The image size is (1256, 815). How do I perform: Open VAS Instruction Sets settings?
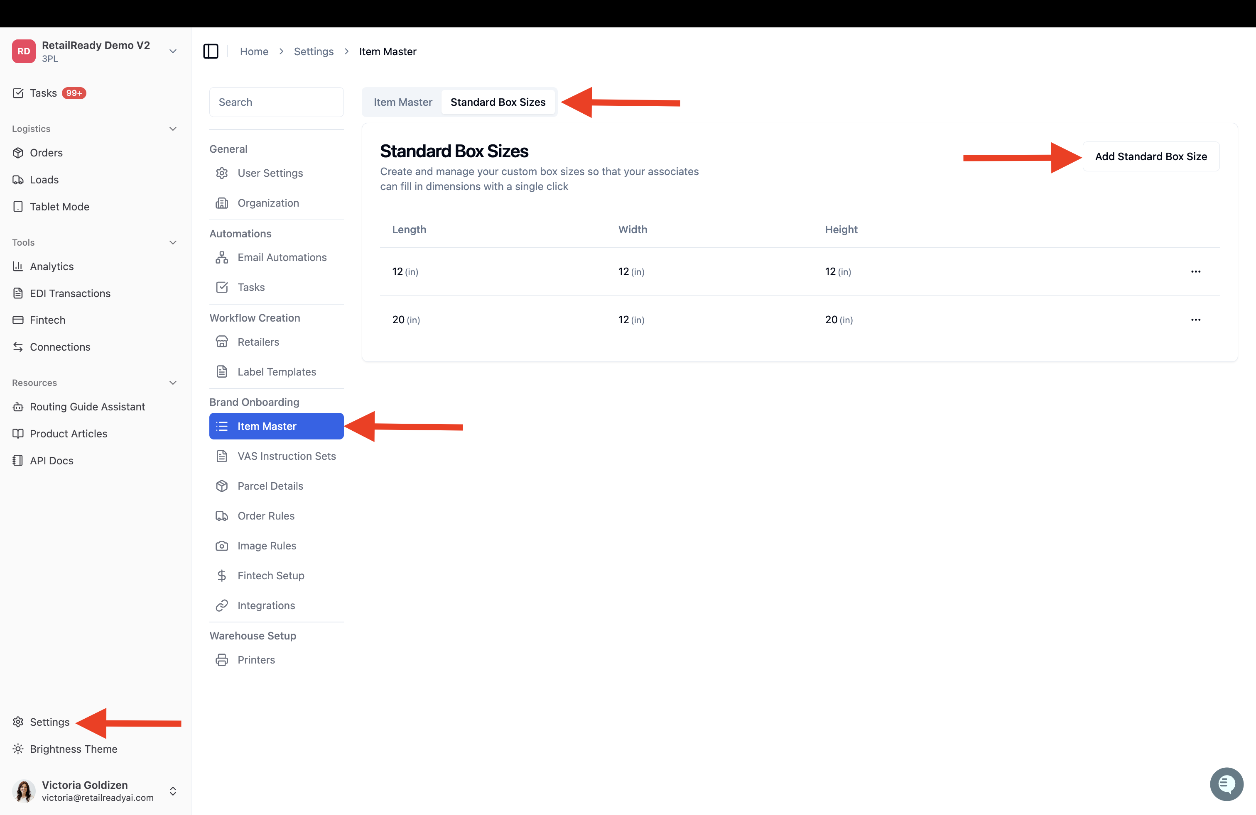pos(277,456)
